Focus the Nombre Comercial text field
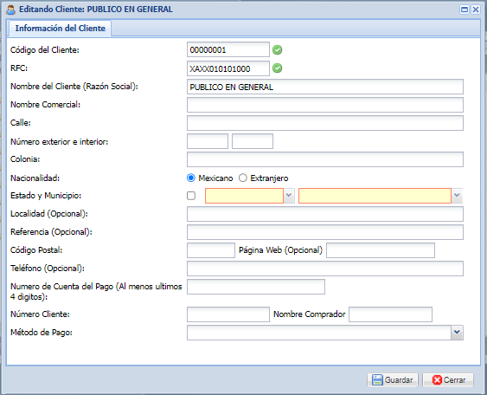487x395 pixels. pos(325,105)
